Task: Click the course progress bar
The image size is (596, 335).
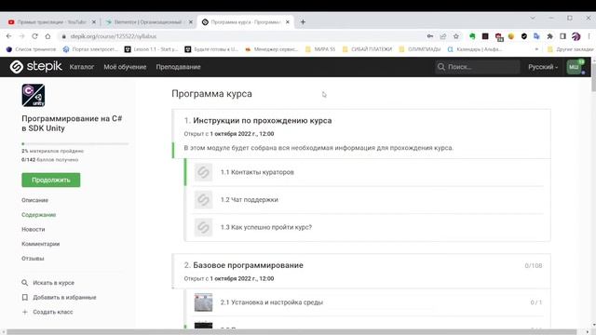Action: [x=74, y=144]
